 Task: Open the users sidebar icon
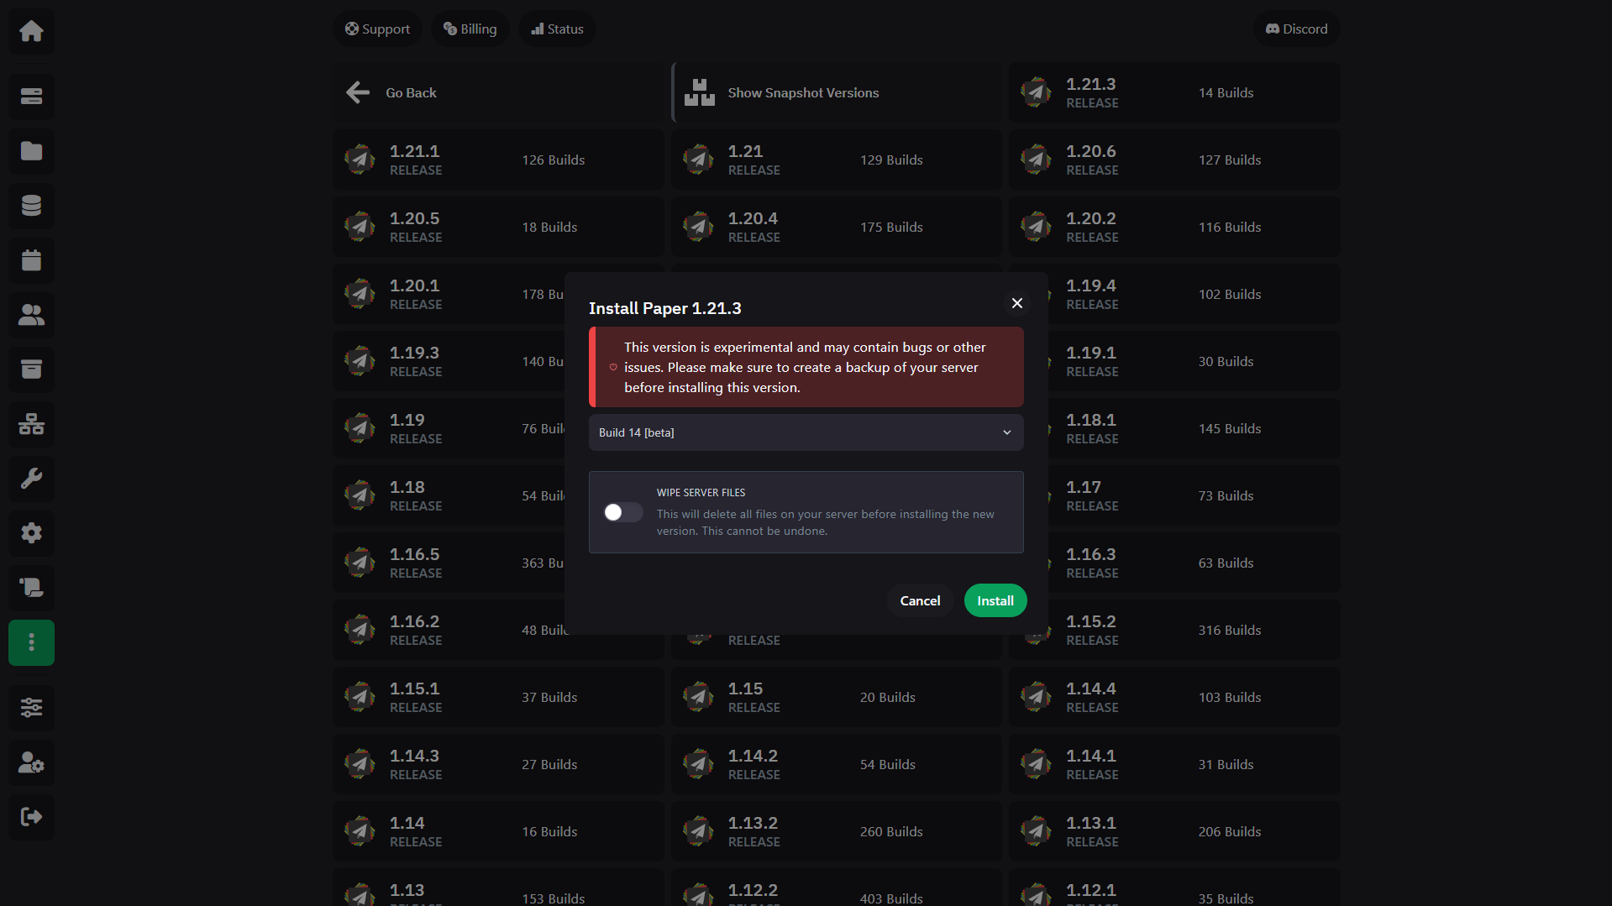click(x=31, y=315)
